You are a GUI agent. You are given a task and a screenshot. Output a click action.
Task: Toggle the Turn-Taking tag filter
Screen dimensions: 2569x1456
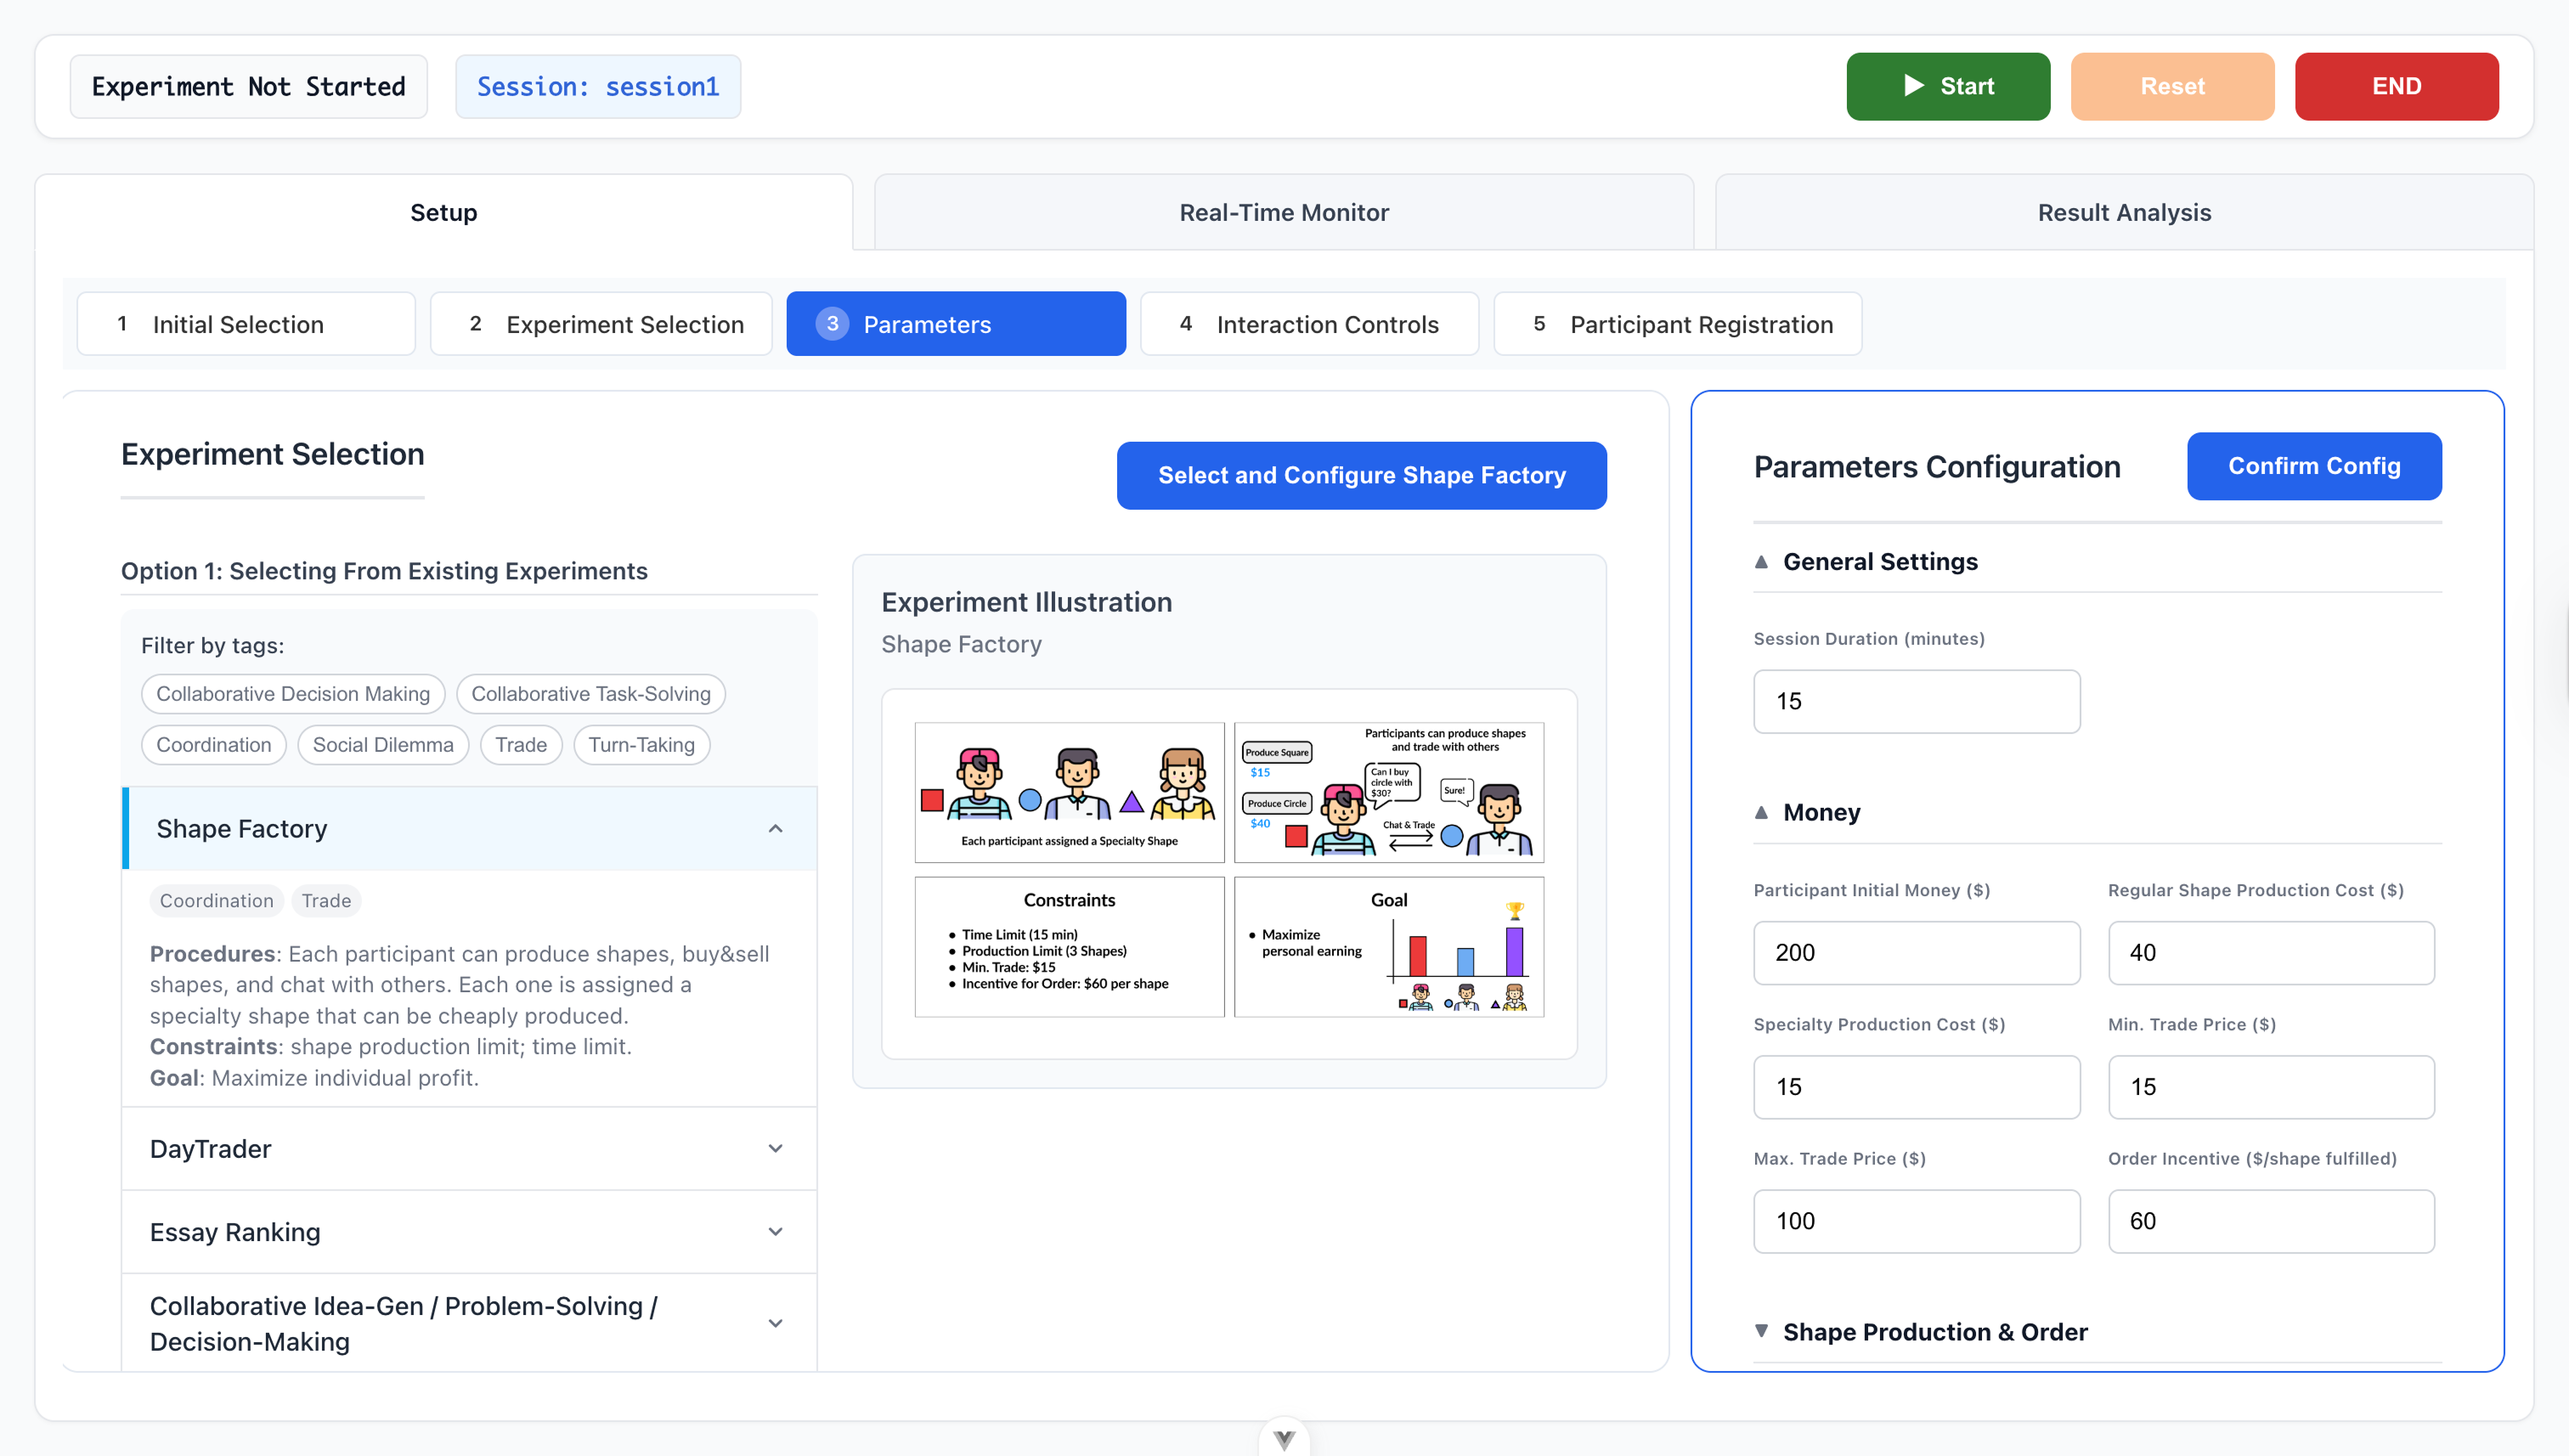(x=641, y=745)
